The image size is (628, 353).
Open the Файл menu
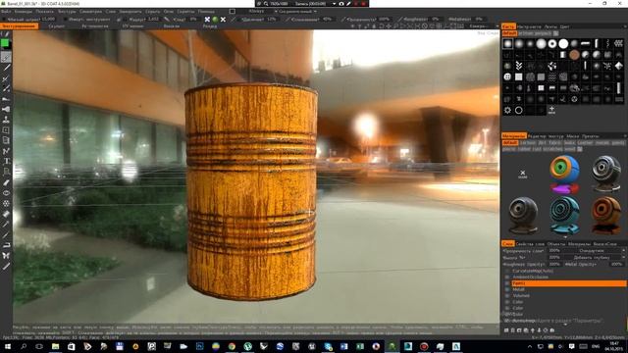pos(6,11)
